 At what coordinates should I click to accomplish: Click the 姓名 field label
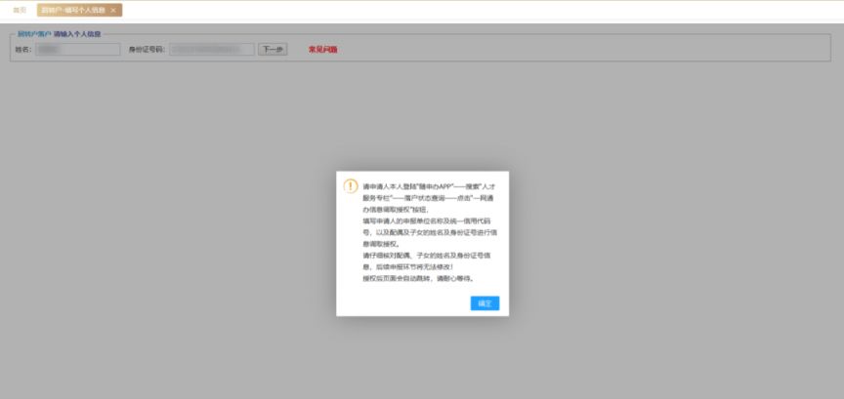[23, 50]
